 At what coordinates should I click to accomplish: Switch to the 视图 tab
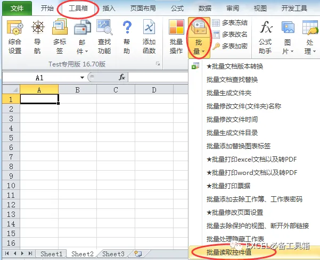pos(260,9)
